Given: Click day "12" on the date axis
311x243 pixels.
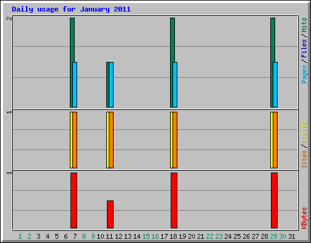Looking at the screenshot, I should click(118, 236).
